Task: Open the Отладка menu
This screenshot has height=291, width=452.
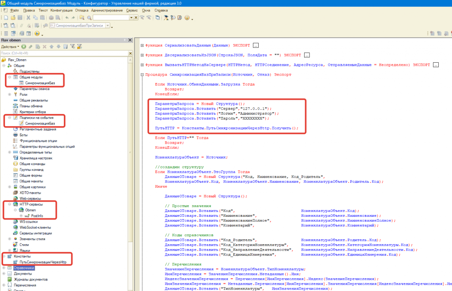Action: (x=82, y=11)
